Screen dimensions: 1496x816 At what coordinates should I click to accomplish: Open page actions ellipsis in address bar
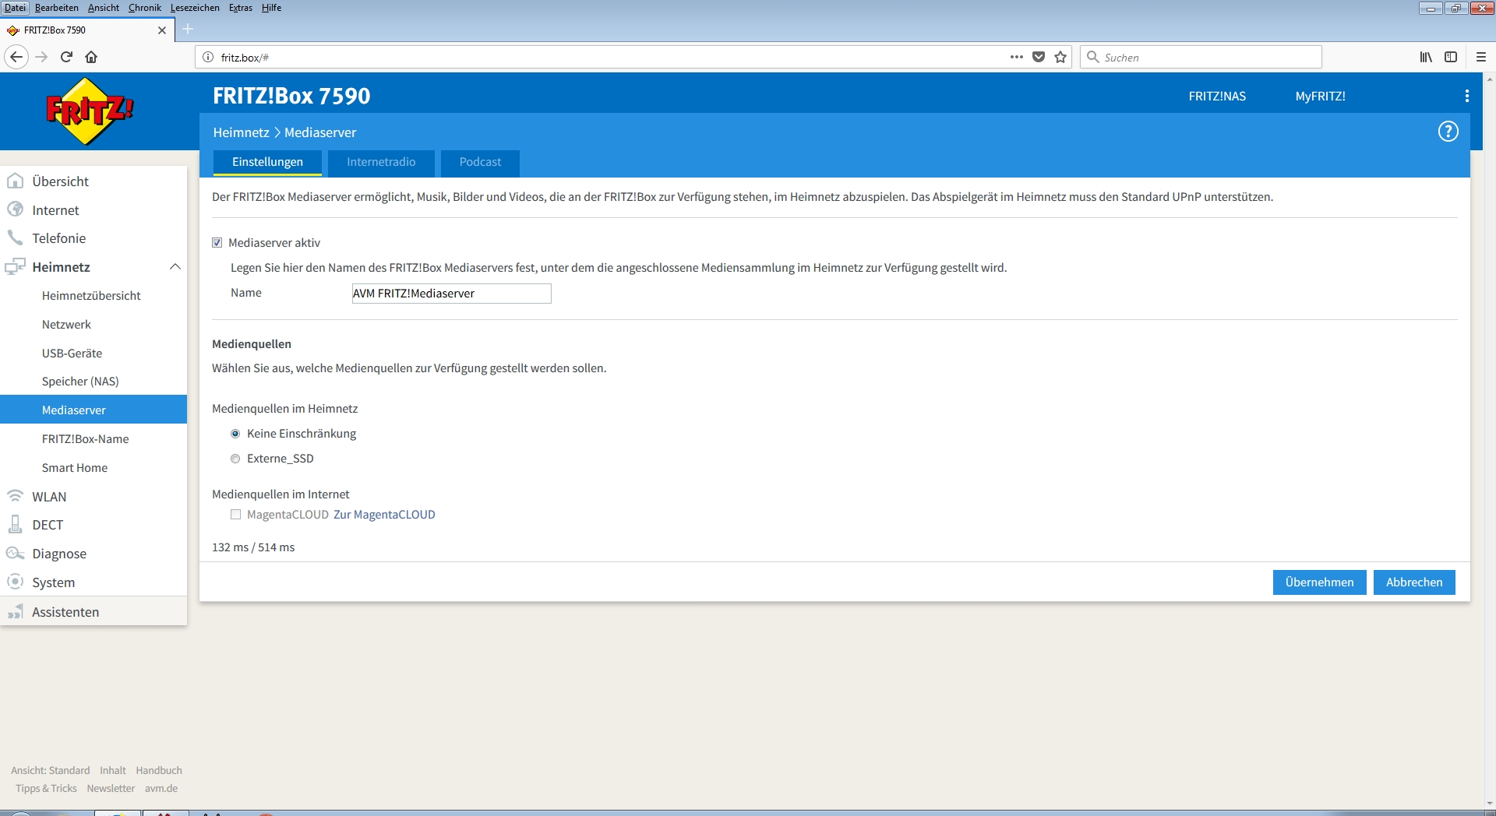[x=1016, y=57]
